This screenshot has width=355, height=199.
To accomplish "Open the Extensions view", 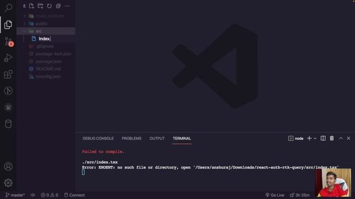I will pos(8,74).
